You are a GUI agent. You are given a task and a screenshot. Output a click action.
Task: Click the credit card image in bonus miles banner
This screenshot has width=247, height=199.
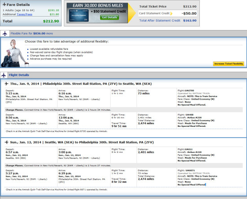click(79, 15)
